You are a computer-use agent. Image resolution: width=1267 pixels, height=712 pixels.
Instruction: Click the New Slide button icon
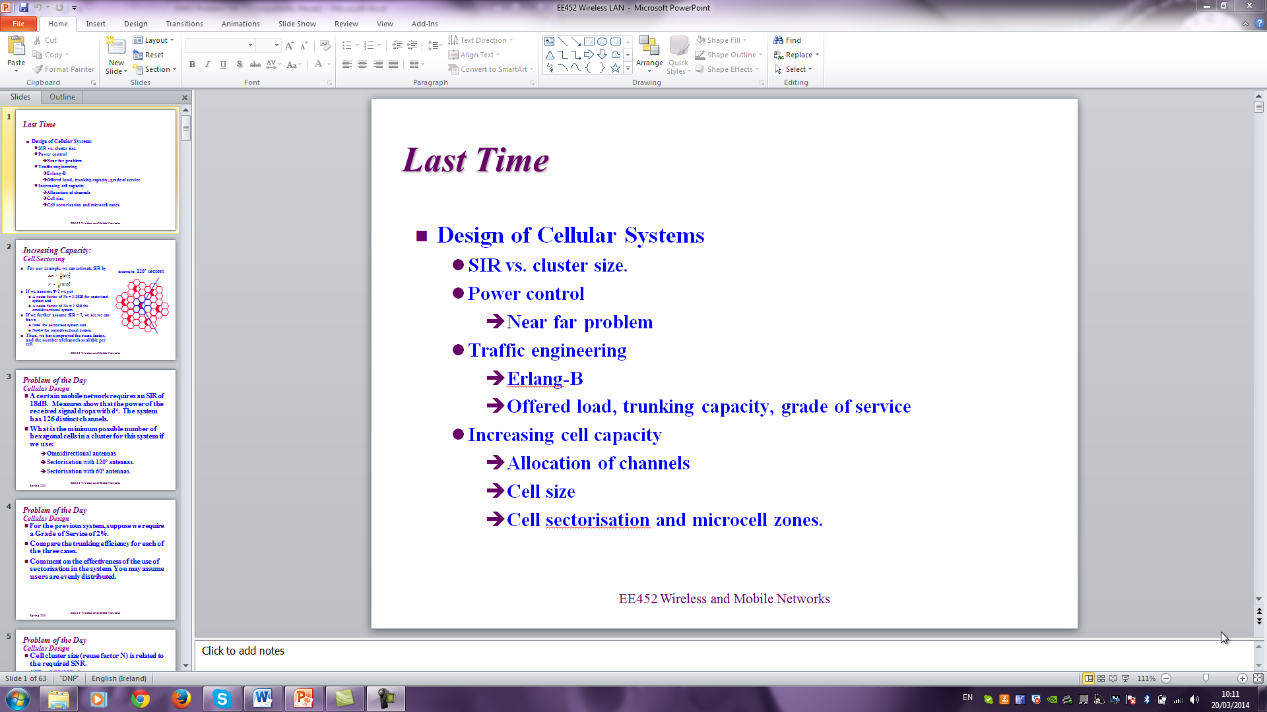point(116,46)
